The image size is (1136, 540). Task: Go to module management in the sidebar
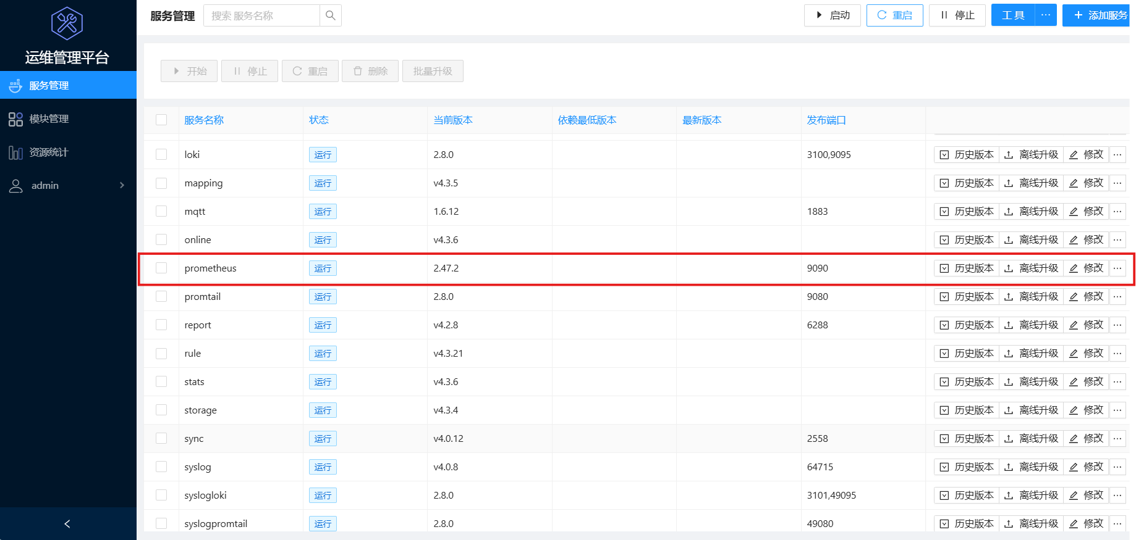[x=49, y=119]
